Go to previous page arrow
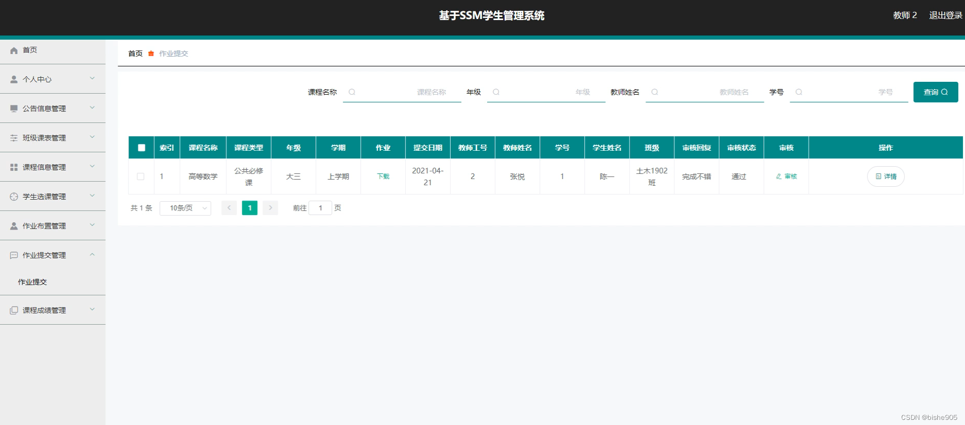Viewport: 965px width, 425px height. tap(229, 208)
